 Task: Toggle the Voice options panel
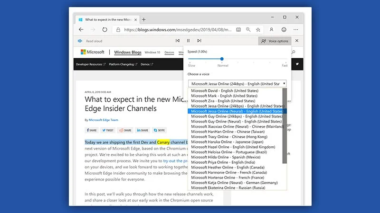(275, 41)
